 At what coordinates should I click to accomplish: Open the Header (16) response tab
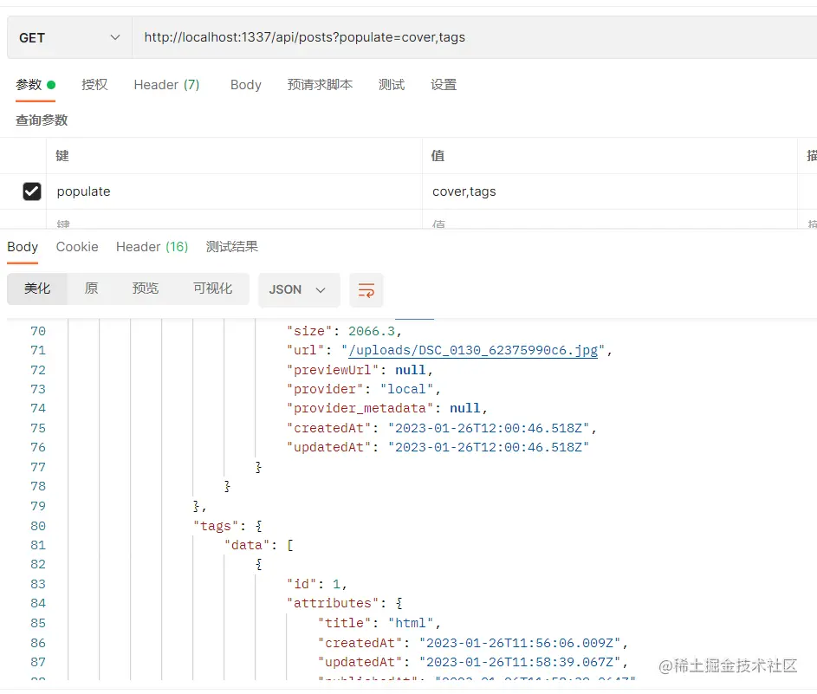point(152,246)
